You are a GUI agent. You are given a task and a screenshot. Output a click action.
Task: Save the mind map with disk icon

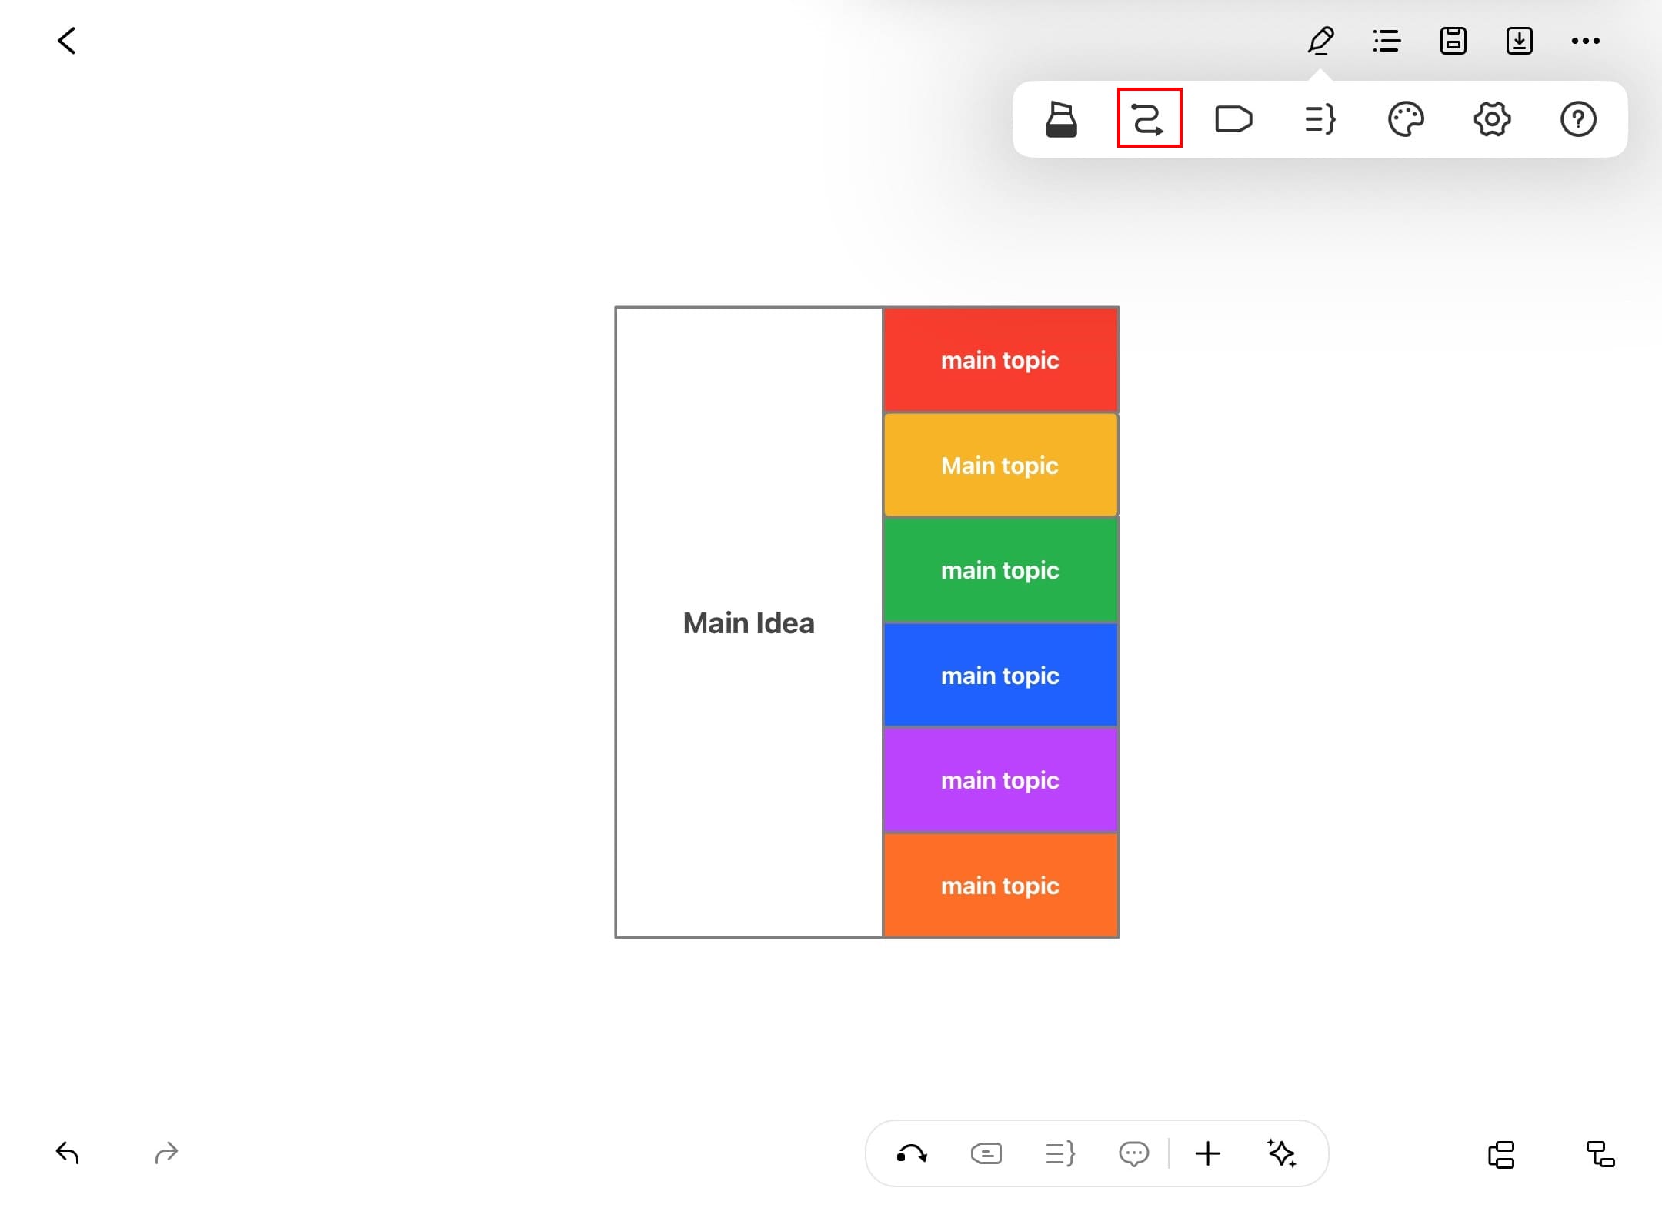point(1453,41)
